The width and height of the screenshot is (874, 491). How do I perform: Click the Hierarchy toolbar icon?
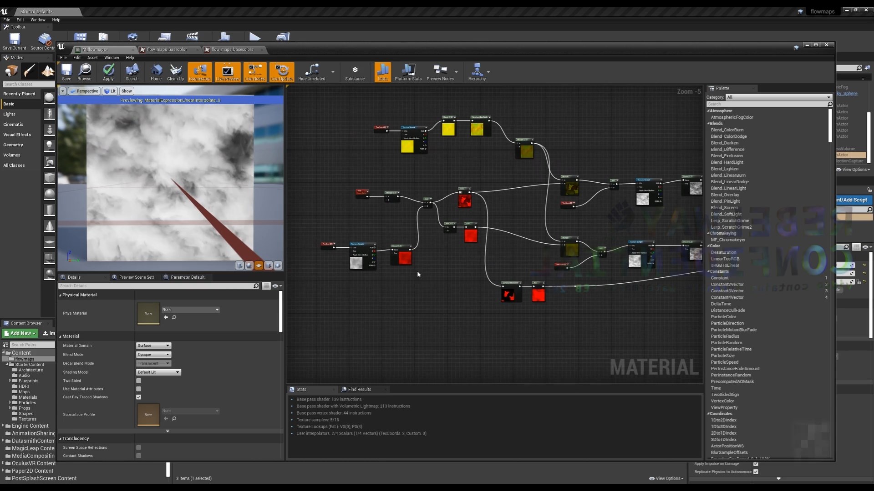coord(477,72)
